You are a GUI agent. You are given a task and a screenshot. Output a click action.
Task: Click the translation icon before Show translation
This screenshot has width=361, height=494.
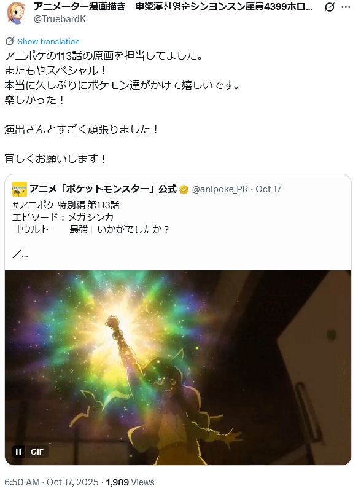tap(10, 41)
